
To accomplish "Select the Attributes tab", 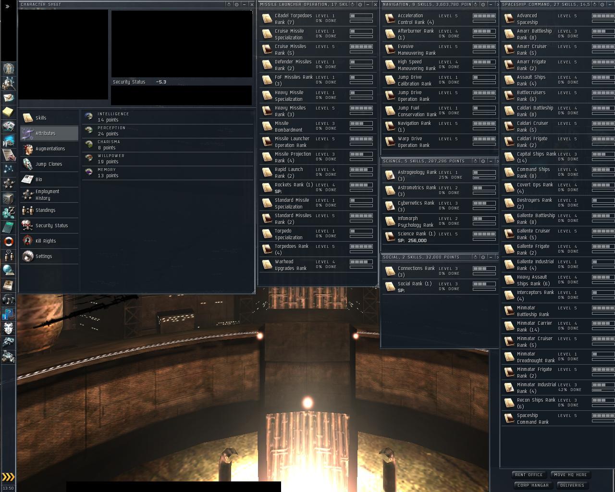I will pyautogui.click(x=49, y=133).
